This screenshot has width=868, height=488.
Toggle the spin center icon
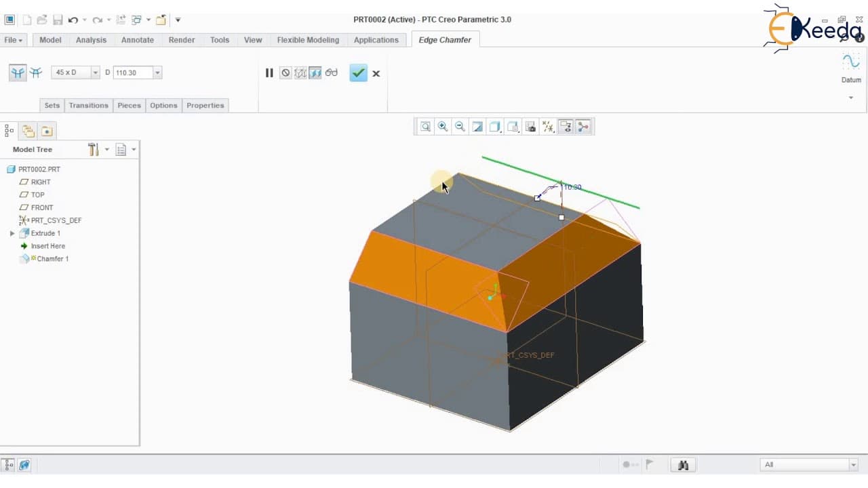tap(583, 127)
